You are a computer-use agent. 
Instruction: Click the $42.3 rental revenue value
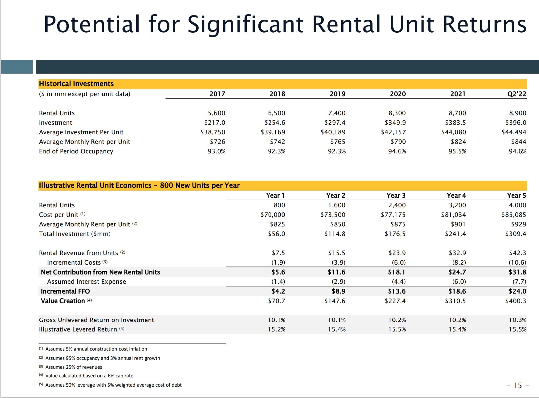[518, 253]
